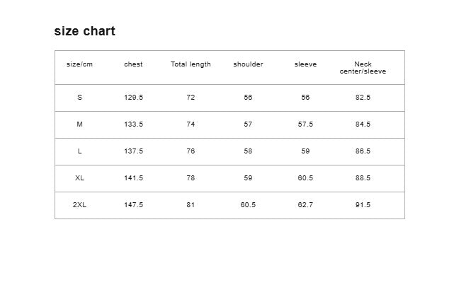Click chest value 129.5

coord(133,98)
